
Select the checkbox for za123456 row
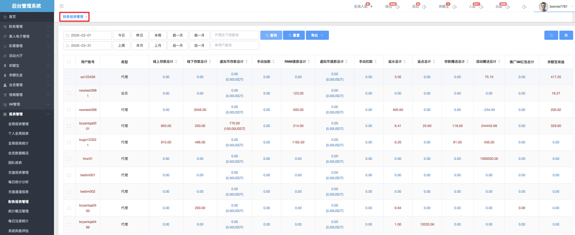coord(69,77)
